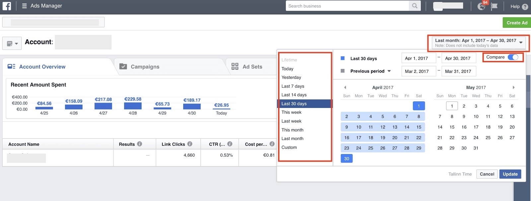The width and height of the screenshot is (531, 201).
Task: Click the Create Ad button
Action: [517, 23]
